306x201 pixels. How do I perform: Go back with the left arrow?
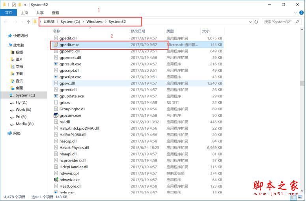(6, 22)
